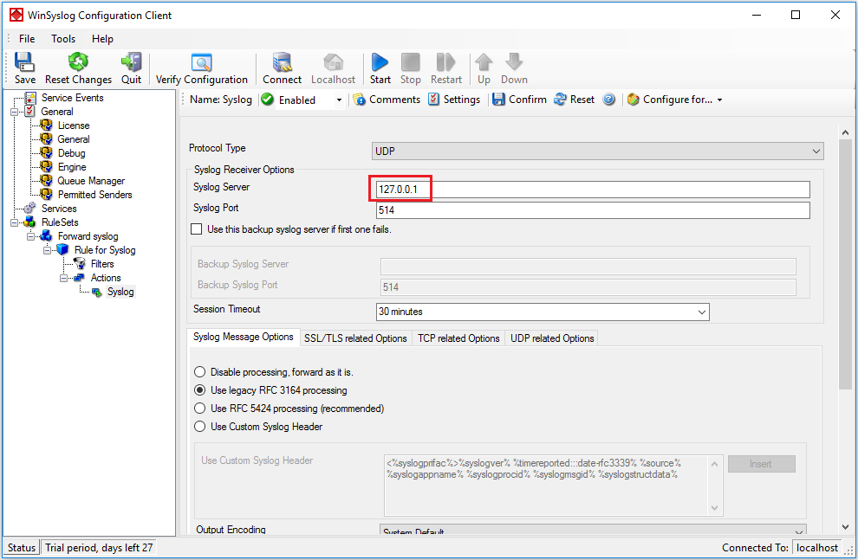The image size is (858, 560).
Task: Click the Syslog Port field
Action: pos(593,210)
